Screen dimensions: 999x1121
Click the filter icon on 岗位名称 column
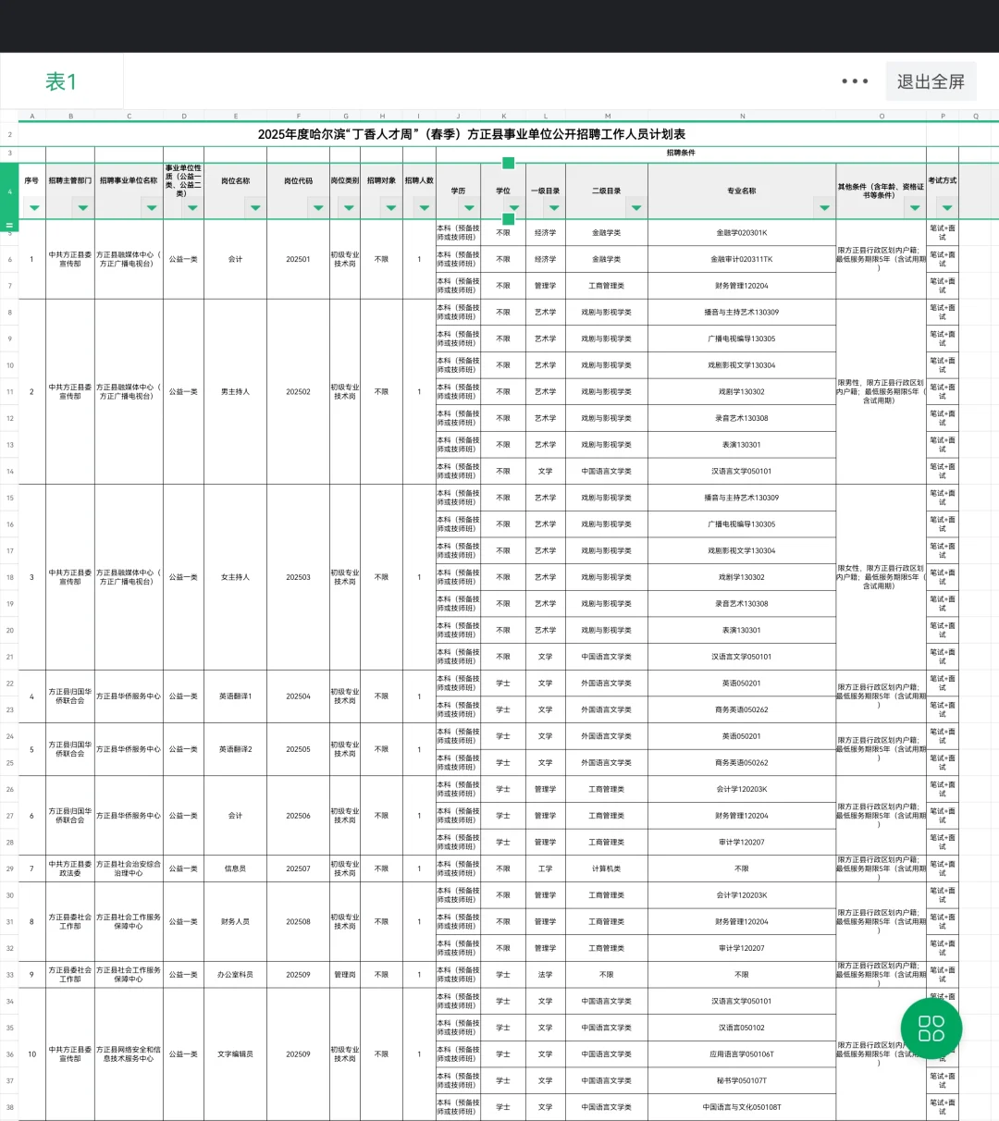click(x=256, y=209)
